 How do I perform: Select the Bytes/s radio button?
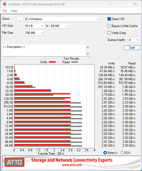coord(105,153)
